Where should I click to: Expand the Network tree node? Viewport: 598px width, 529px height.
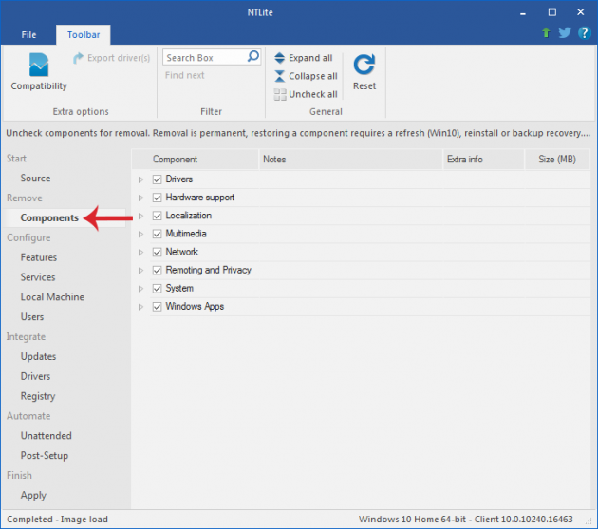(x=140, y=253)
